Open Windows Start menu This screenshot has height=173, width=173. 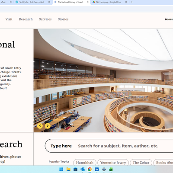61,170
